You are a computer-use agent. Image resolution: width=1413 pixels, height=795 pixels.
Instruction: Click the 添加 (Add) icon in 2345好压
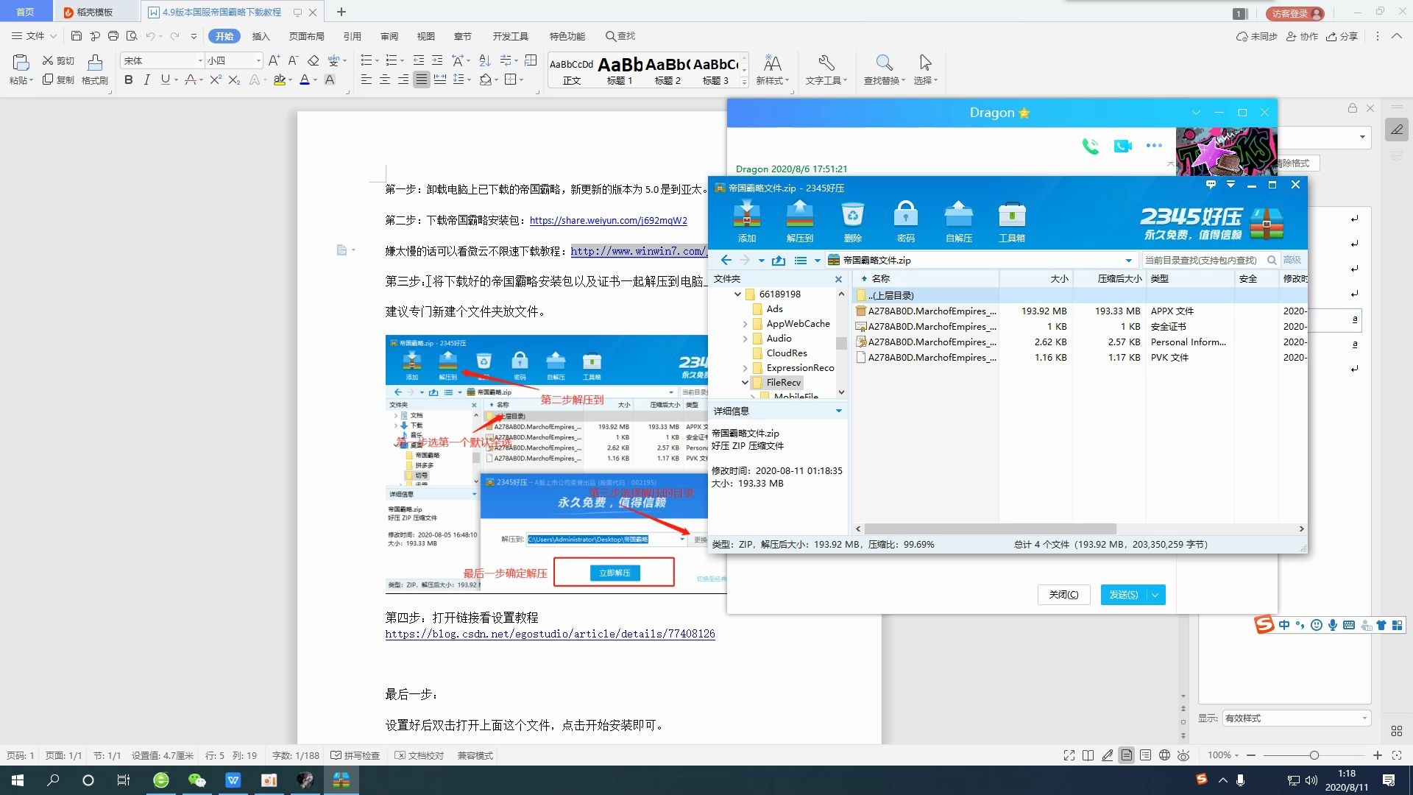click(x=747, y=221)
